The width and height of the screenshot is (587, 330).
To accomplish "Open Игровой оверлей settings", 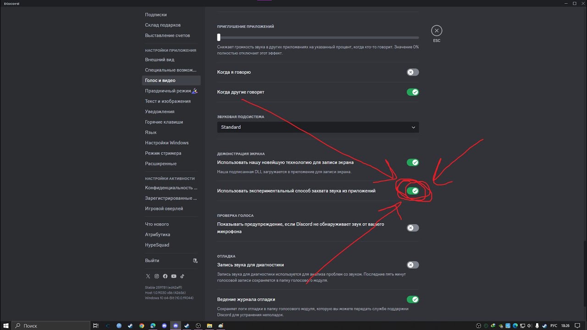I will coord(171,209).
